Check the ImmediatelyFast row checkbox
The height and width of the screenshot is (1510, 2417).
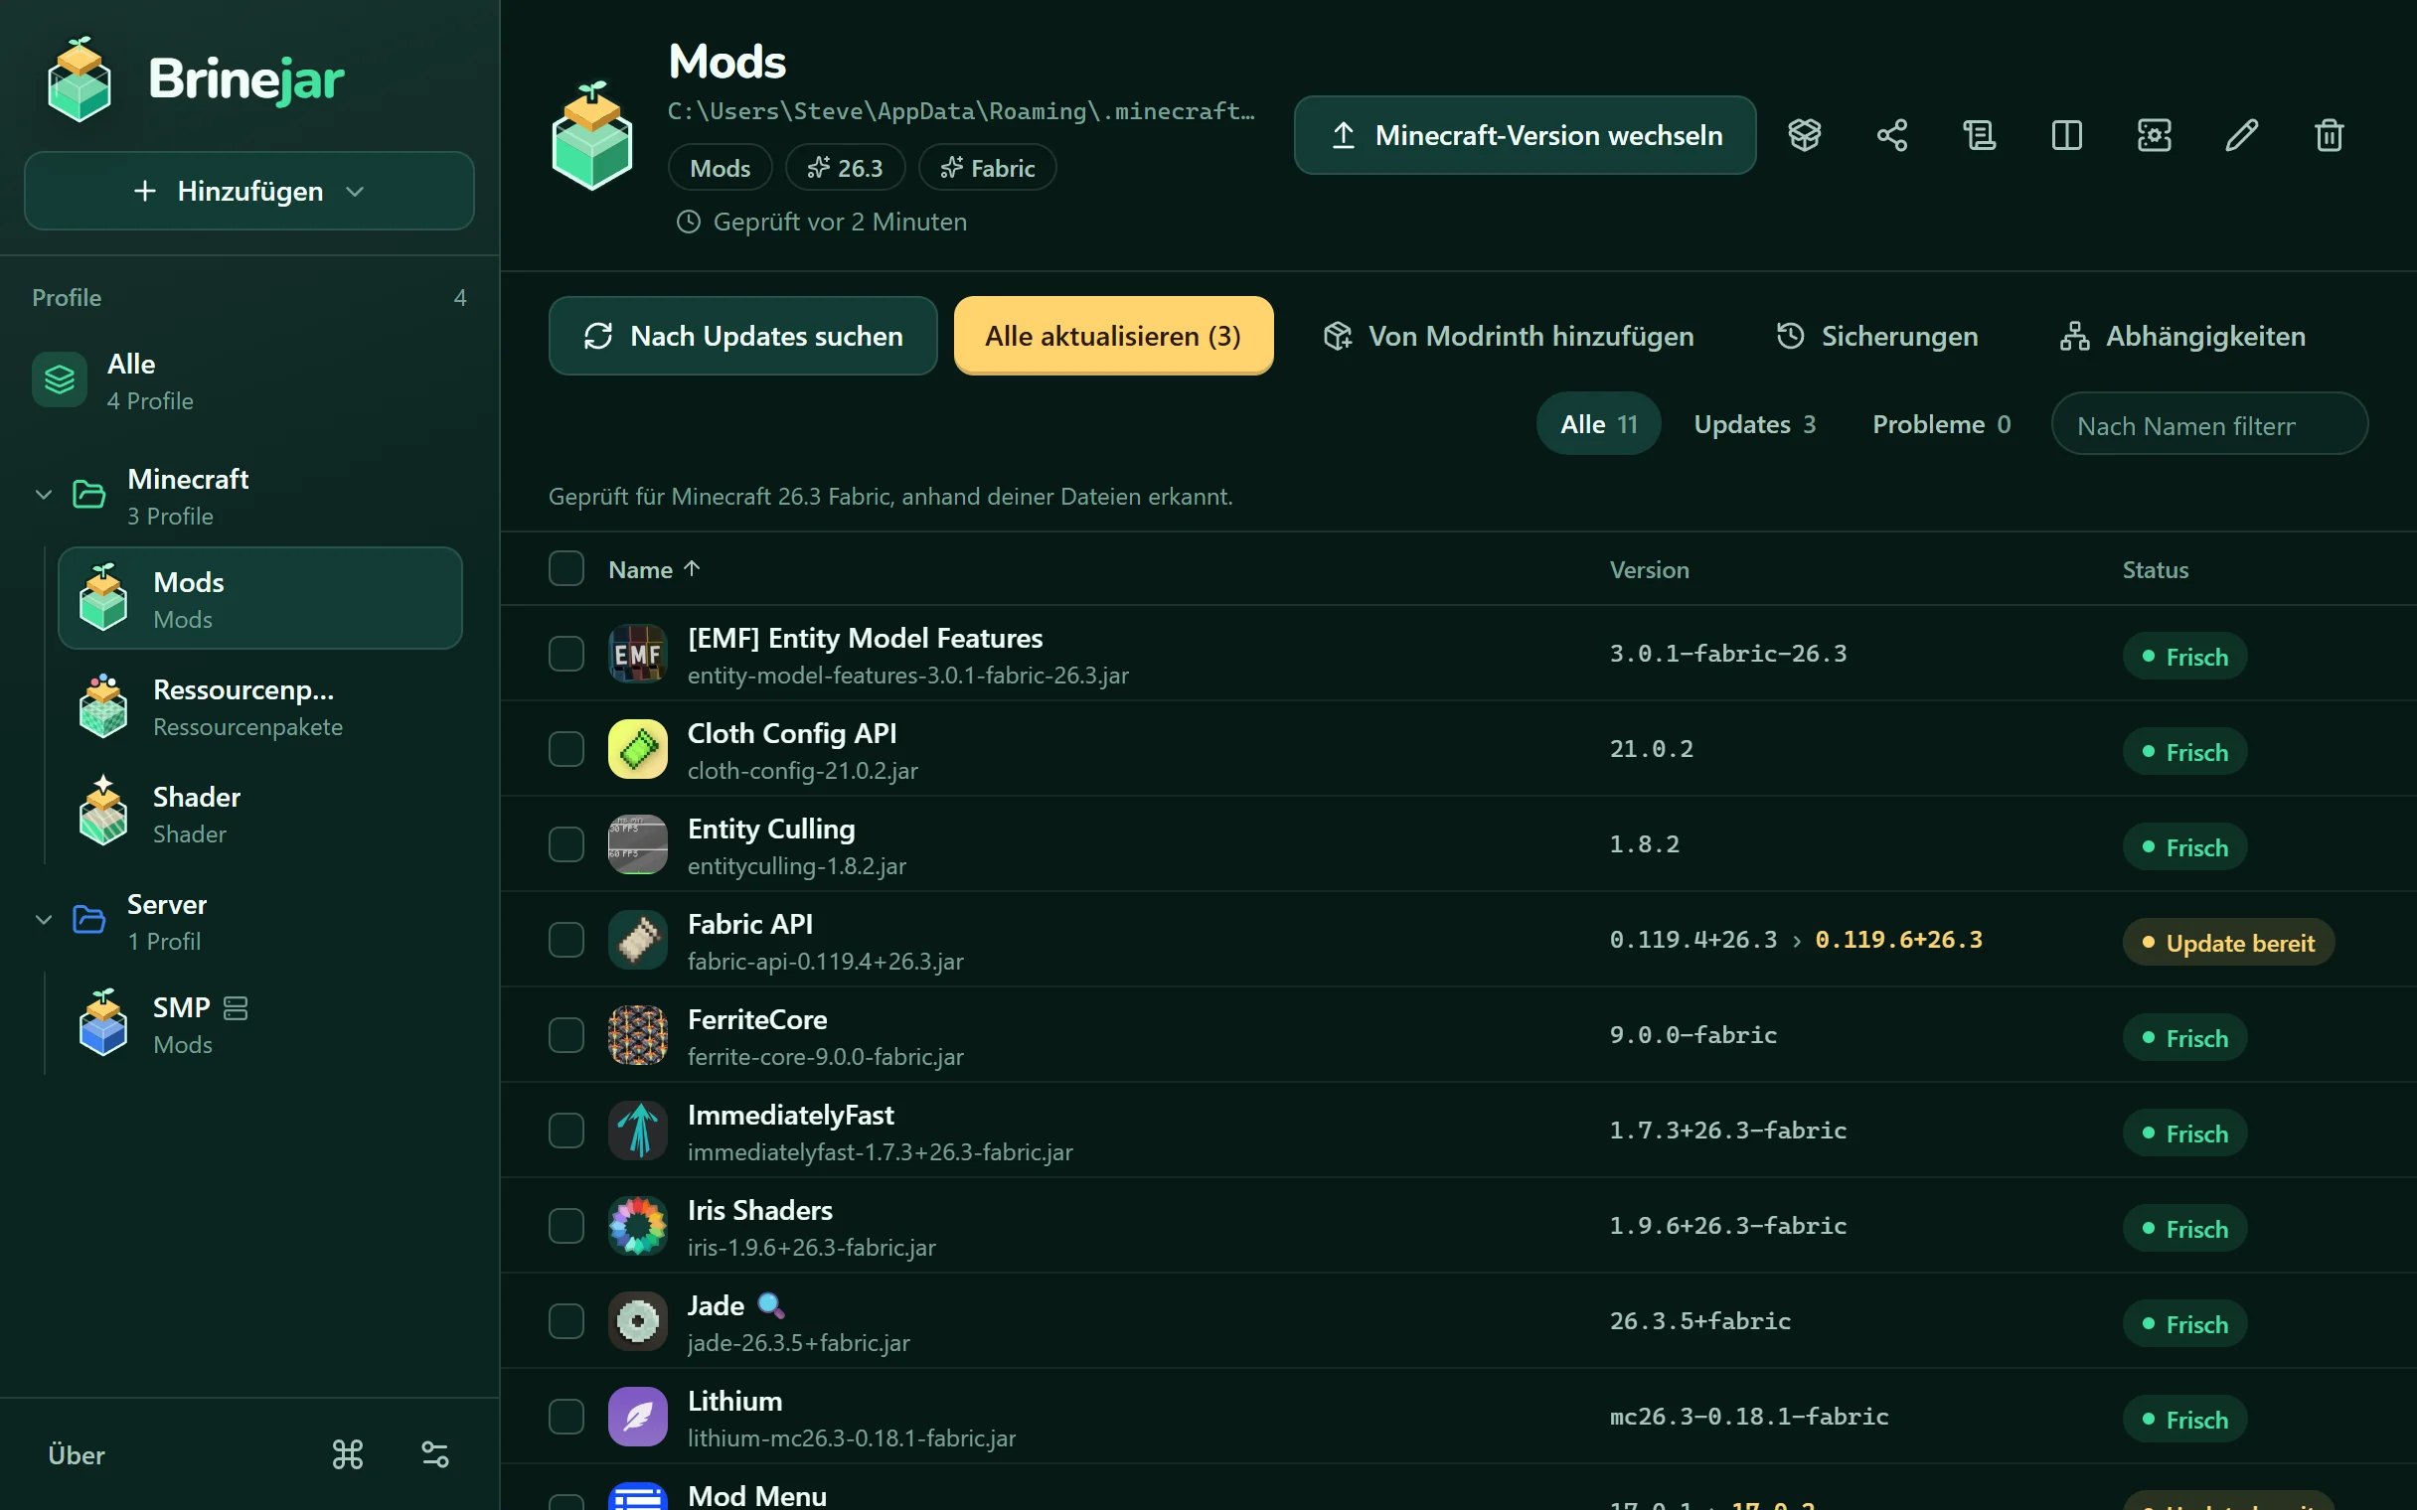566,1131
